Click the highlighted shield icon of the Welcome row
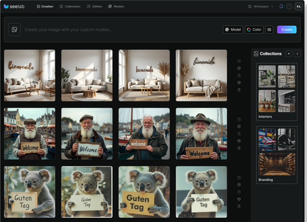The height and width of the screenshot is (222, 307). point(239,141)
